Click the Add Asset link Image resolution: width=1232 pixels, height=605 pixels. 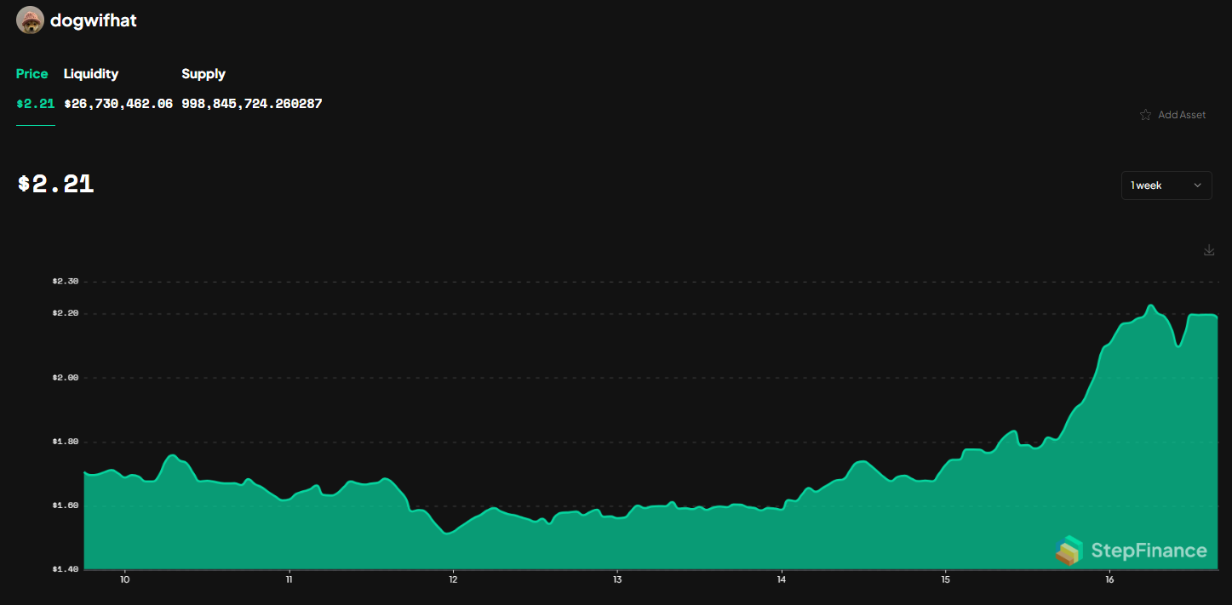(x=1183, y=114)
